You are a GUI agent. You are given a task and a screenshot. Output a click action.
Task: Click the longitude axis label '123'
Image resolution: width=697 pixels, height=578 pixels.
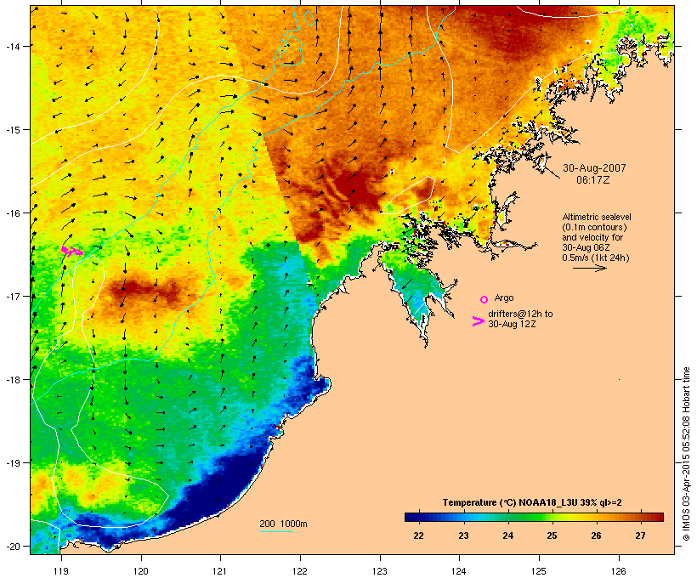click(x=380, y=571)
